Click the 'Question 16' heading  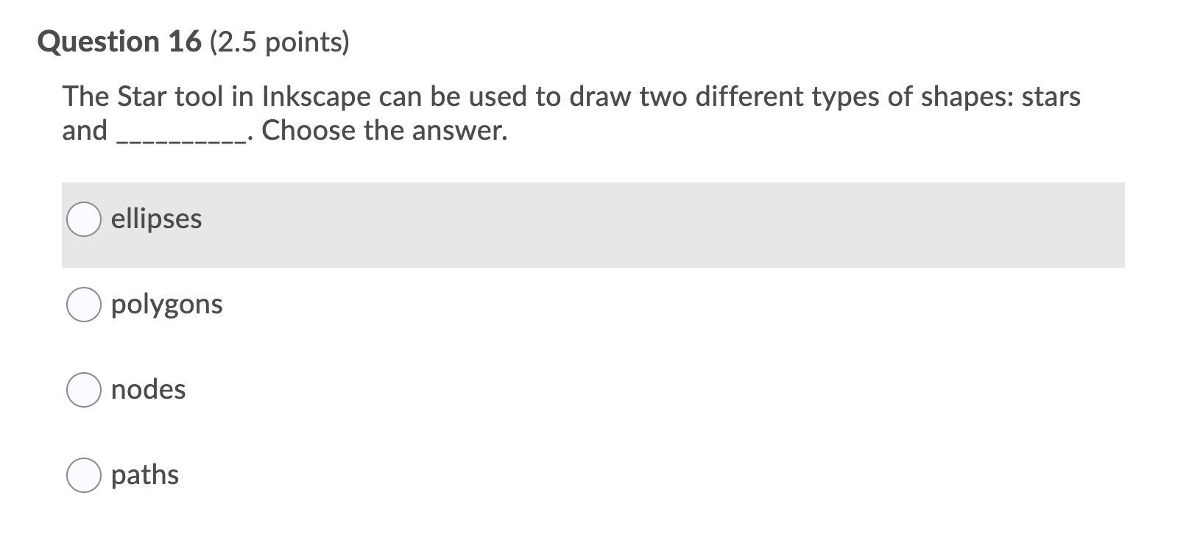tap(119, 42)
